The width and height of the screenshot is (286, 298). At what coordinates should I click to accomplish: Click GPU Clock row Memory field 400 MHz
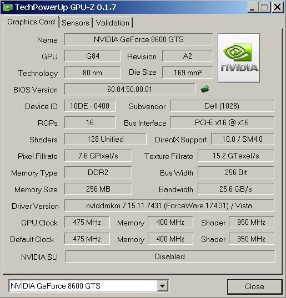[170, 222]
